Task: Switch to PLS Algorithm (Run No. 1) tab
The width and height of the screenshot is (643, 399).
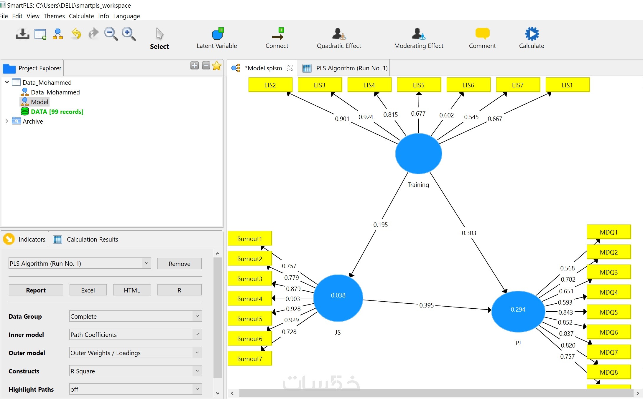Action: pyautogui.click(x=343, y=68)
